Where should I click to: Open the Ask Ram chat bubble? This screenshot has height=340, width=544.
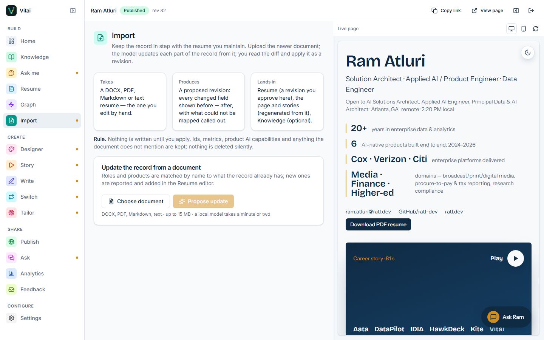point(506,317)
